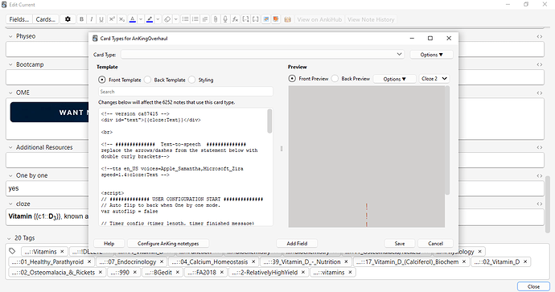Click the Add Field button
Screen dimensions: 555x292
pos(297,244)
